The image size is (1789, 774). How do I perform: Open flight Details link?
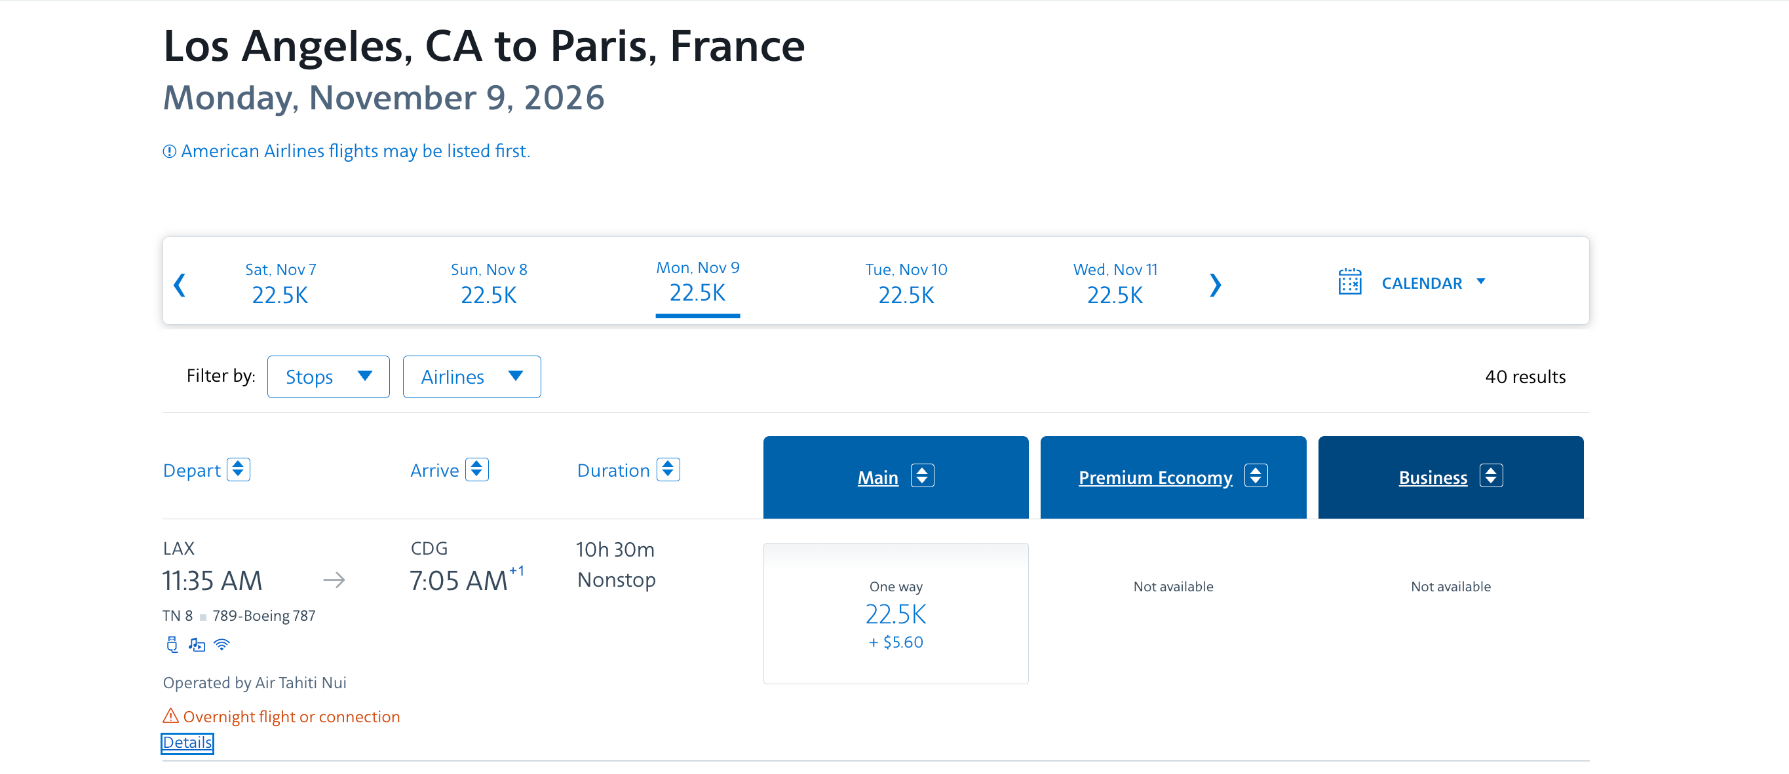(x=187, y=743)
